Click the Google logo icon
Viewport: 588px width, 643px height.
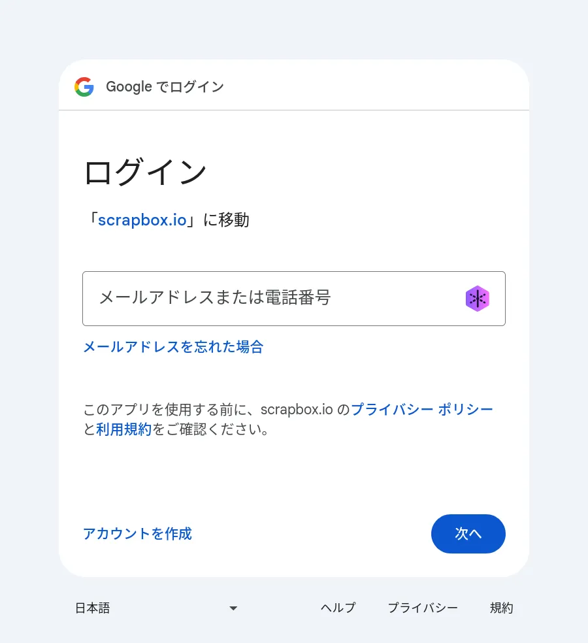(84, 87)
